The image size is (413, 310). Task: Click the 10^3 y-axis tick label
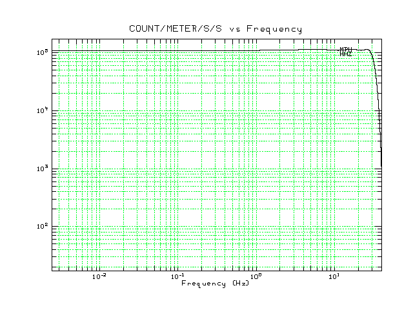43,169
